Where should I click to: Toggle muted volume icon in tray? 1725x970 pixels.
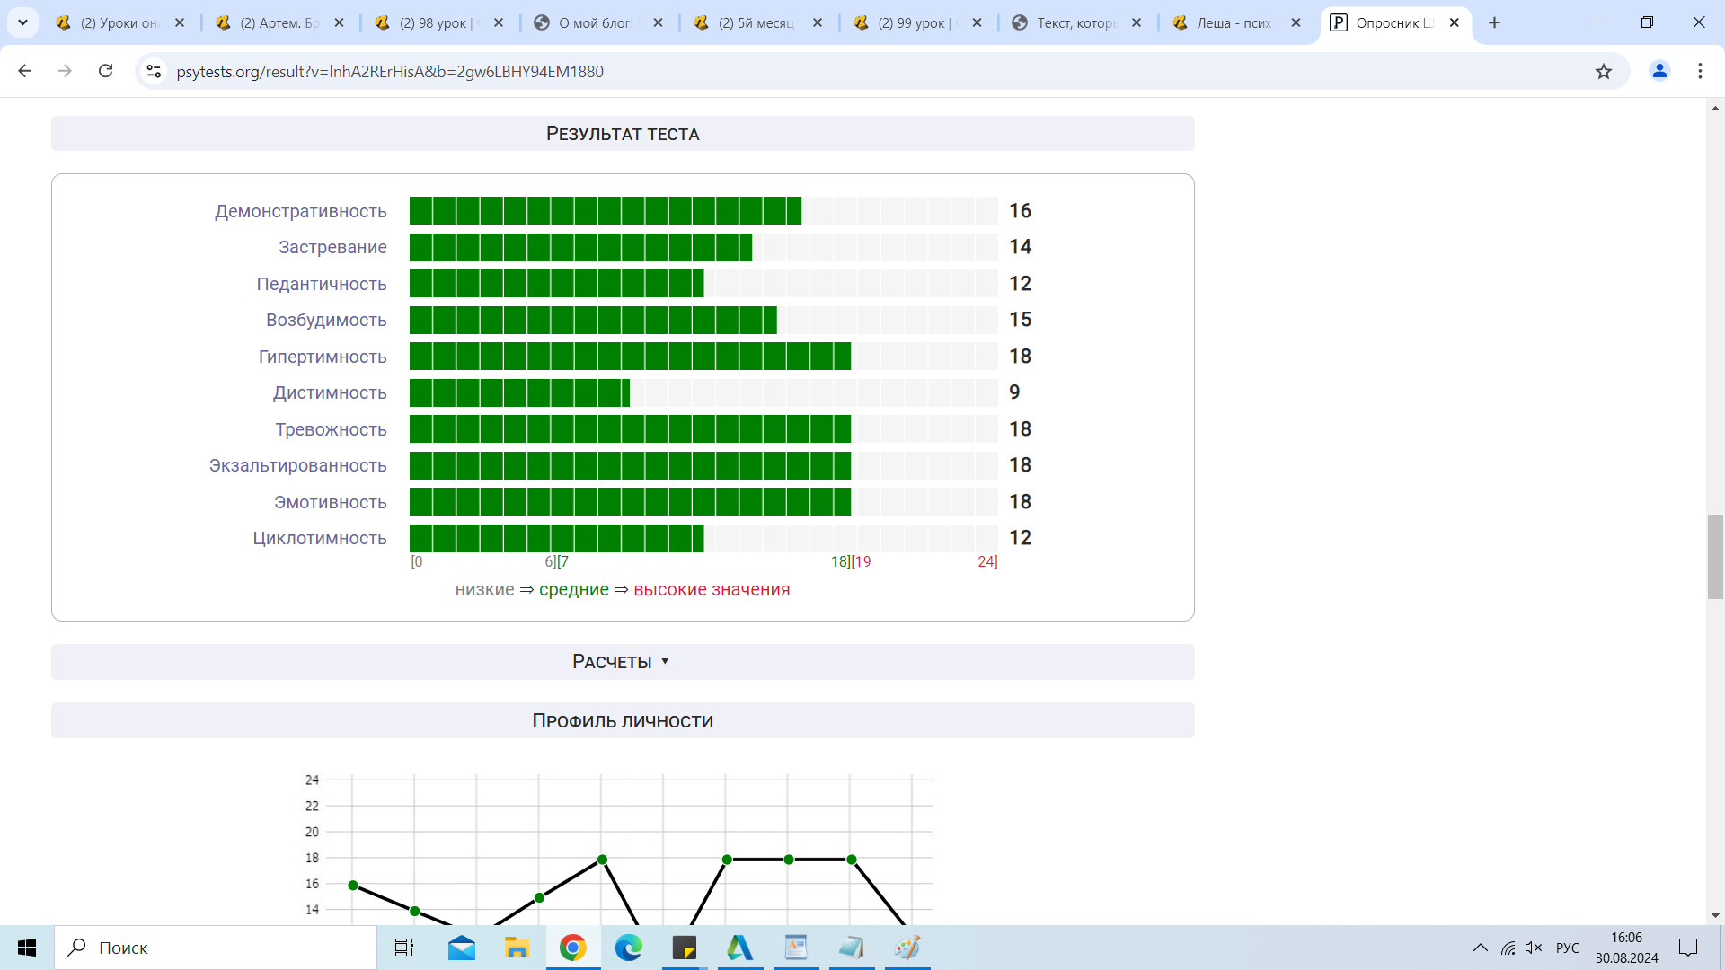pos(1534,948)
